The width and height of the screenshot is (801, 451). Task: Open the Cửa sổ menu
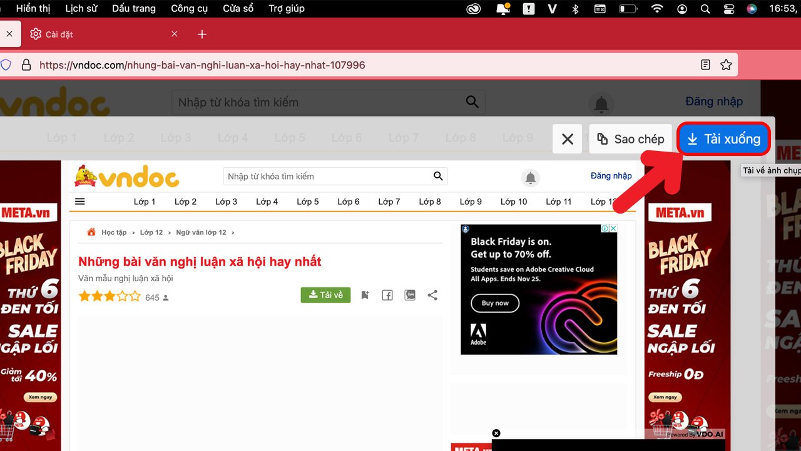pos(238,9)
